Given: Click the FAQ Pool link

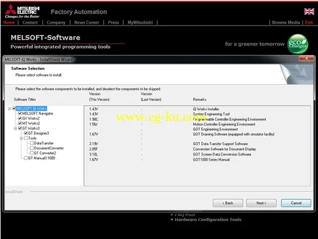Looking at the screenshot, I should coord(185,215).
